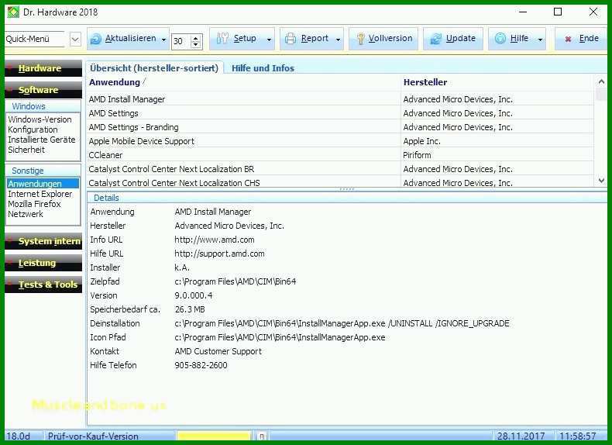The width and height of the screenshot is (612, 445).
Task: Select Mozilla Firefox in sidebar list
Action: click(x=34, y=204)
